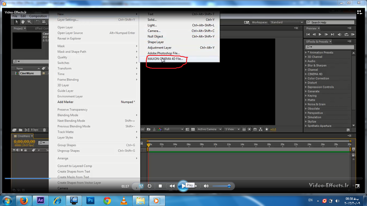Viewport: 367px width, 206px height.
Task: Choose Null Object in the New submenu
Action: pos(179,36)
